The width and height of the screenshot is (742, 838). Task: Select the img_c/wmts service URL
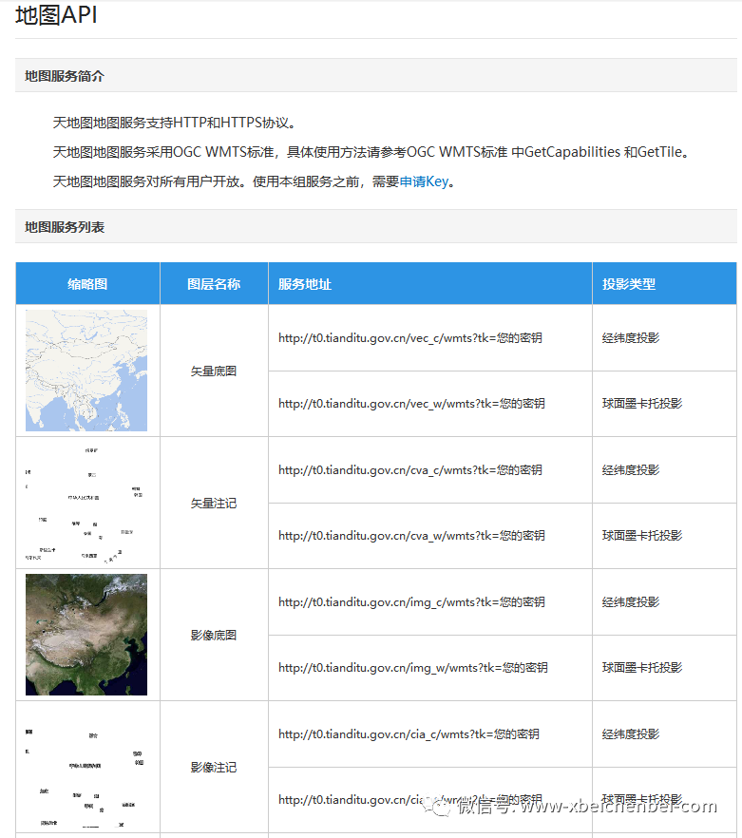click(411, 601)
